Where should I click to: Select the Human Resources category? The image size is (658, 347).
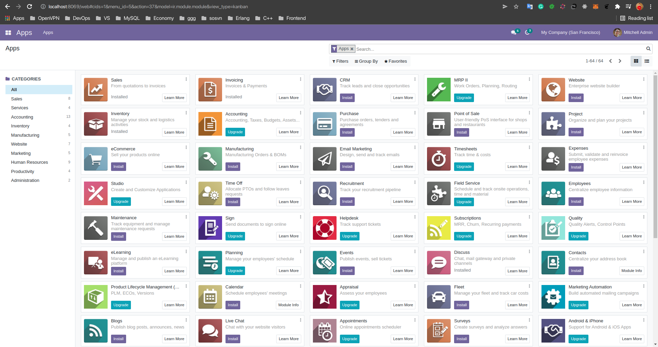tap(39, 162)
